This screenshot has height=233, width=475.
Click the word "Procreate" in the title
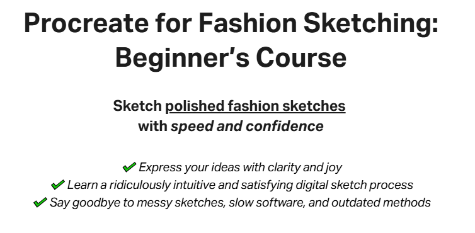point(86,23)
